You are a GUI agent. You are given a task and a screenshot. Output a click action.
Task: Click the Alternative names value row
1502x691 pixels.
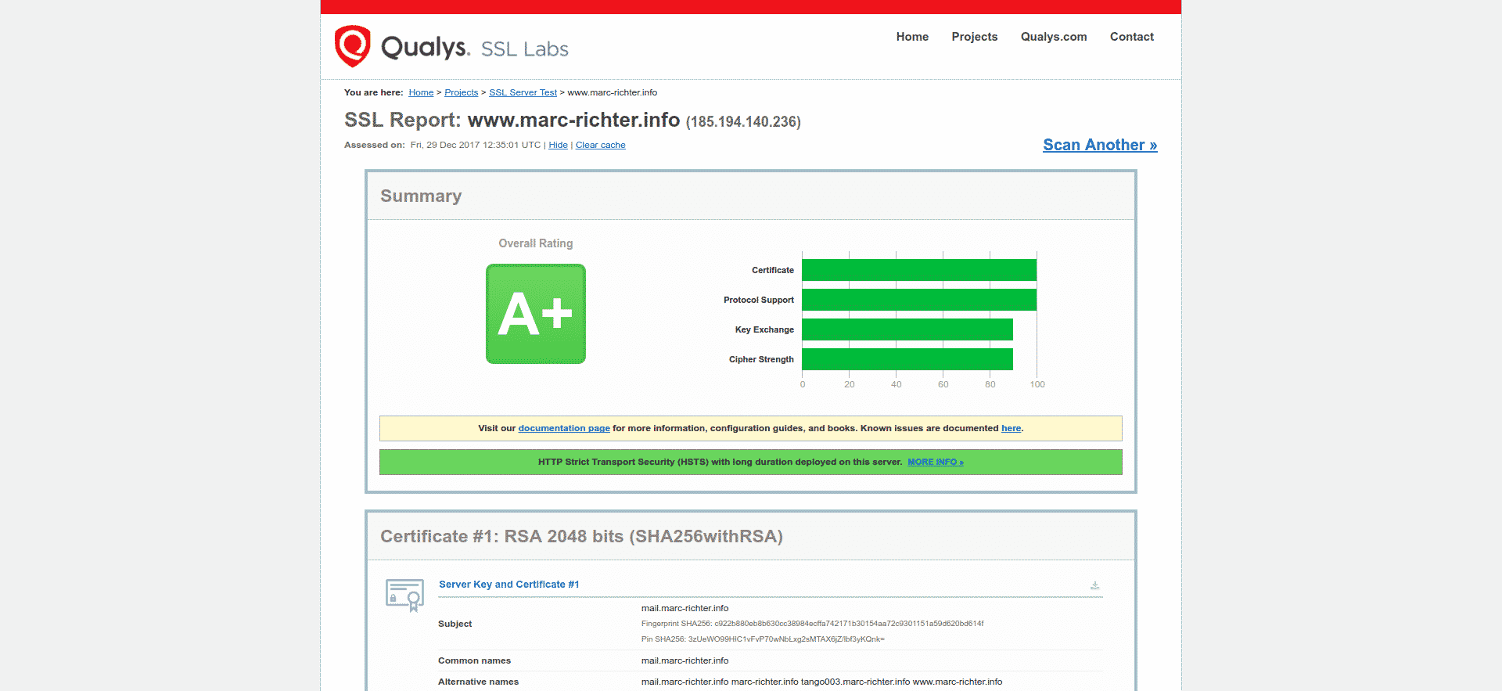coord(821,682)
